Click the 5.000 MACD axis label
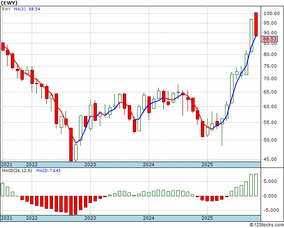Screen dimensions: 284x228 point(270,182)
